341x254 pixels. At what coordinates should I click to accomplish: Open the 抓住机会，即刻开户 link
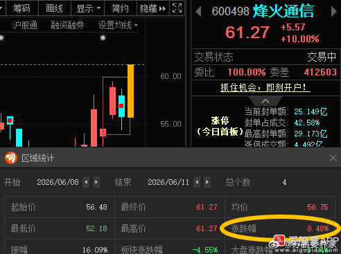click(265, 87)
